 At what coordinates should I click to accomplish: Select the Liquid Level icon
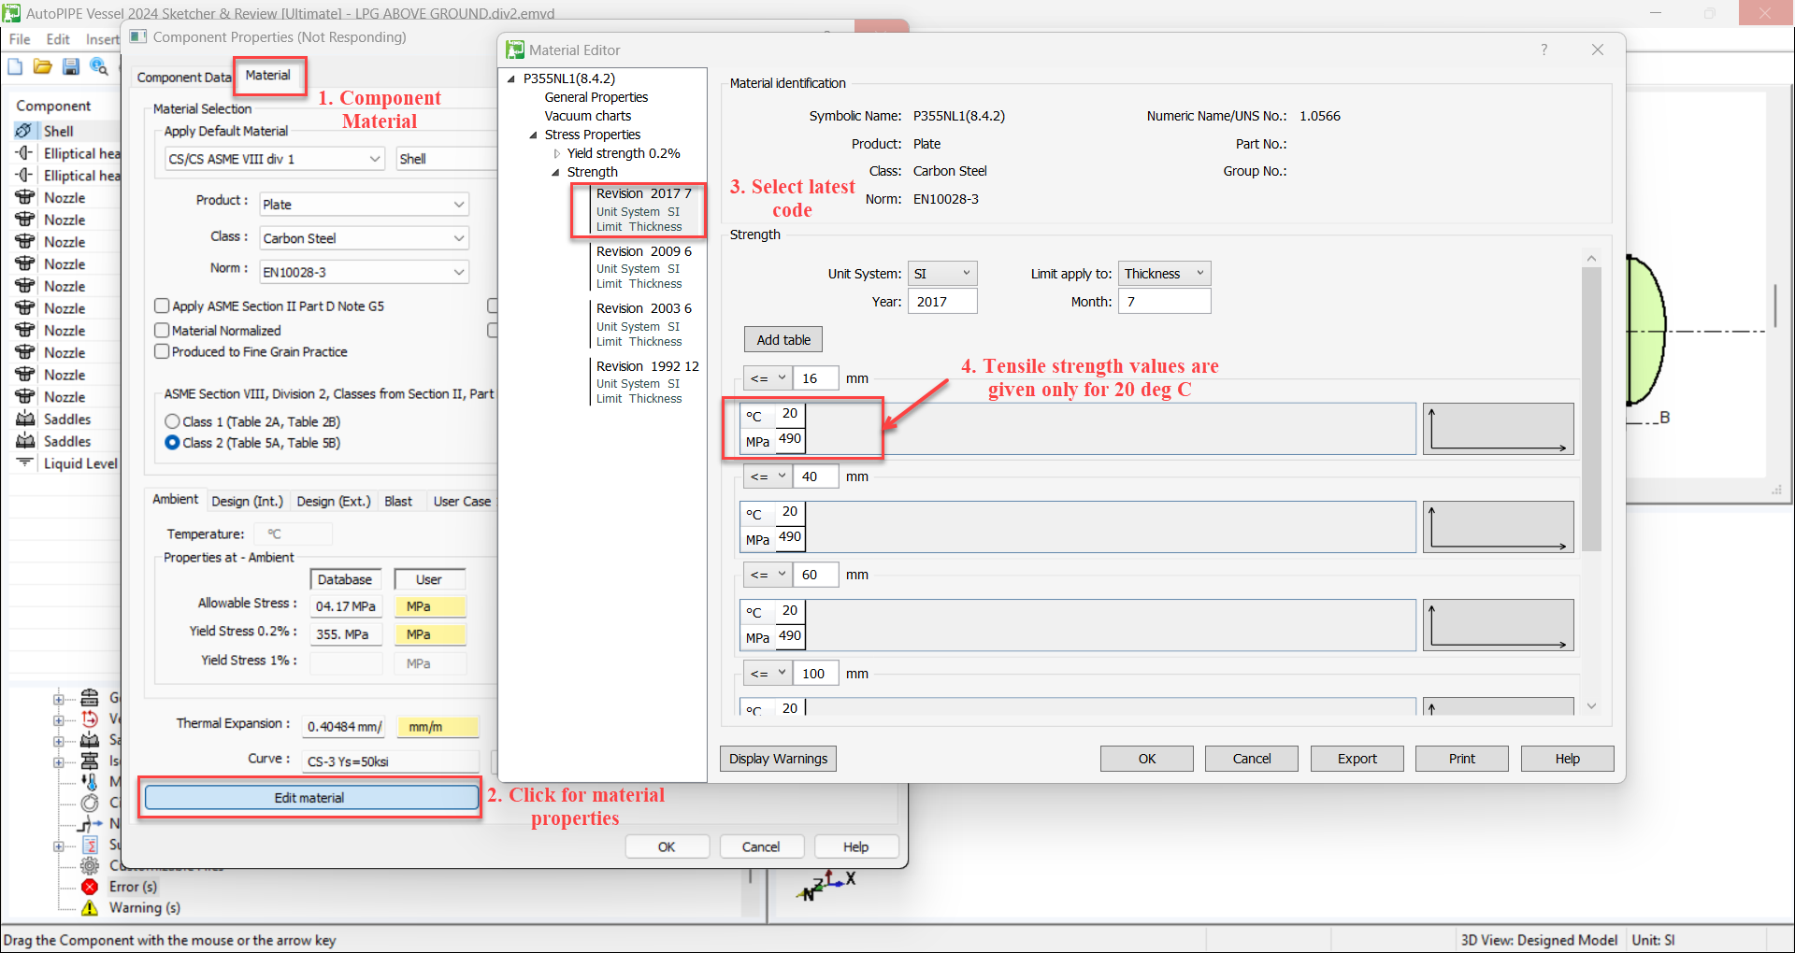(24, 463)
